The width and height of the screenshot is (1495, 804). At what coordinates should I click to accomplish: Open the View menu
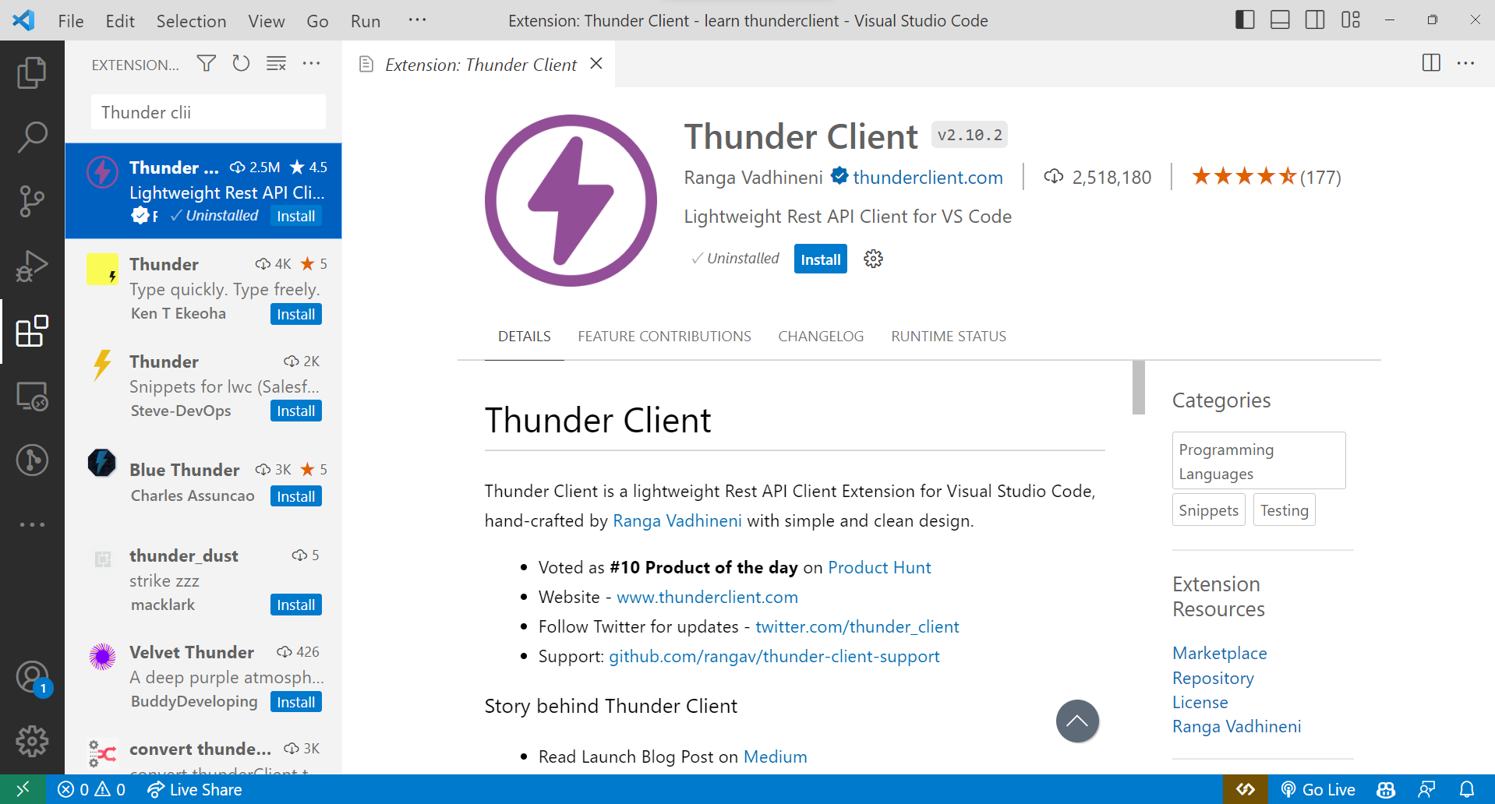(267, 21)
